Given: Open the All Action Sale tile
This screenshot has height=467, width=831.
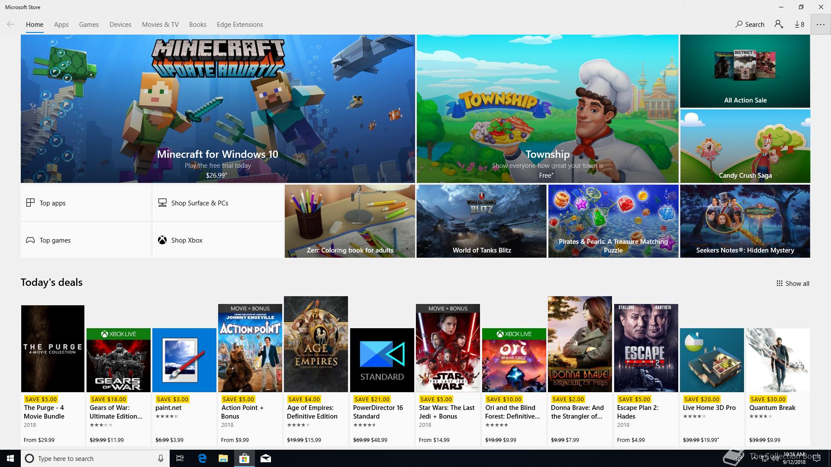Looking at the screenshot, I should tap(745, 71).
